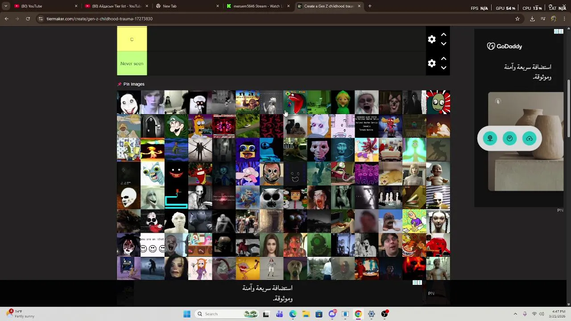
Task: Select the pink pony cartoon image
Action: pos(200,245)
